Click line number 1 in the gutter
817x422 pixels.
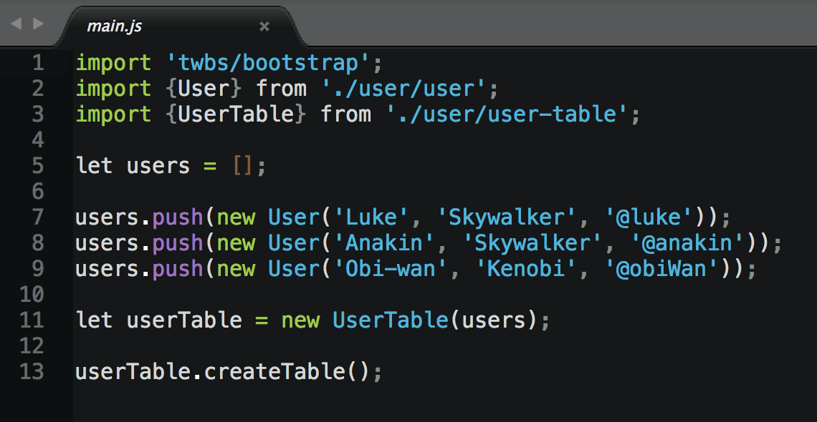point(37,63)
